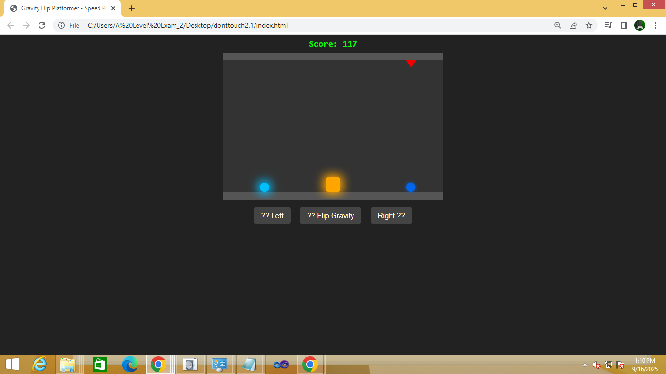666x374 pixels.
Task: Open the infinity logo taskbar app
Action: click(x=281, y=364)
